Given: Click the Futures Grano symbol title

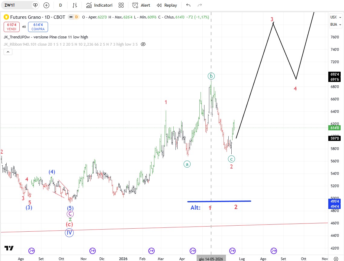Looking at the screenshot, I should tap(38, 17).
